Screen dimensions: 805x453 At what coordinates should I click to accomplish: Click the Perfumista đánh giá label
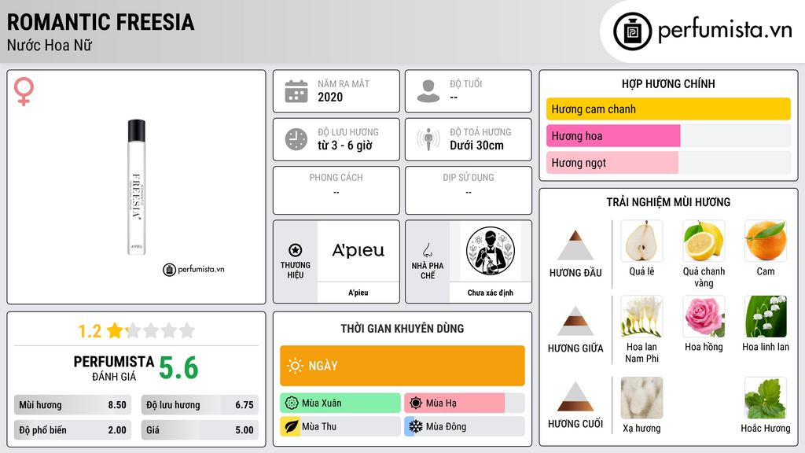114,368
